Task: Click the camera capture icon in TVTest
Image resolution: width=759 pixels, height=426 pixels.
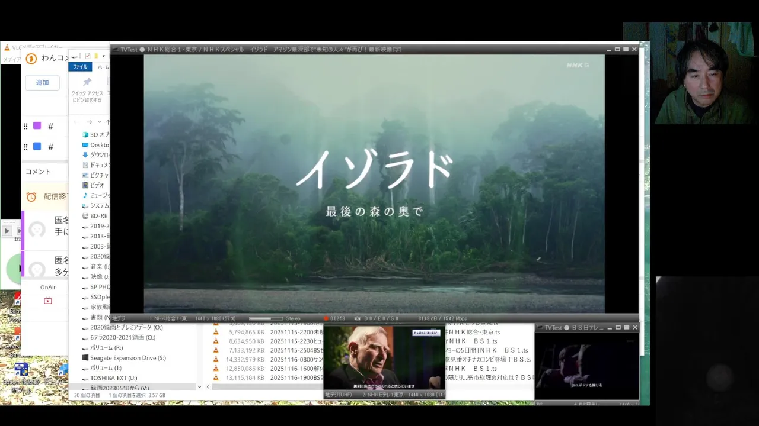Action: (x=357, y=318)
